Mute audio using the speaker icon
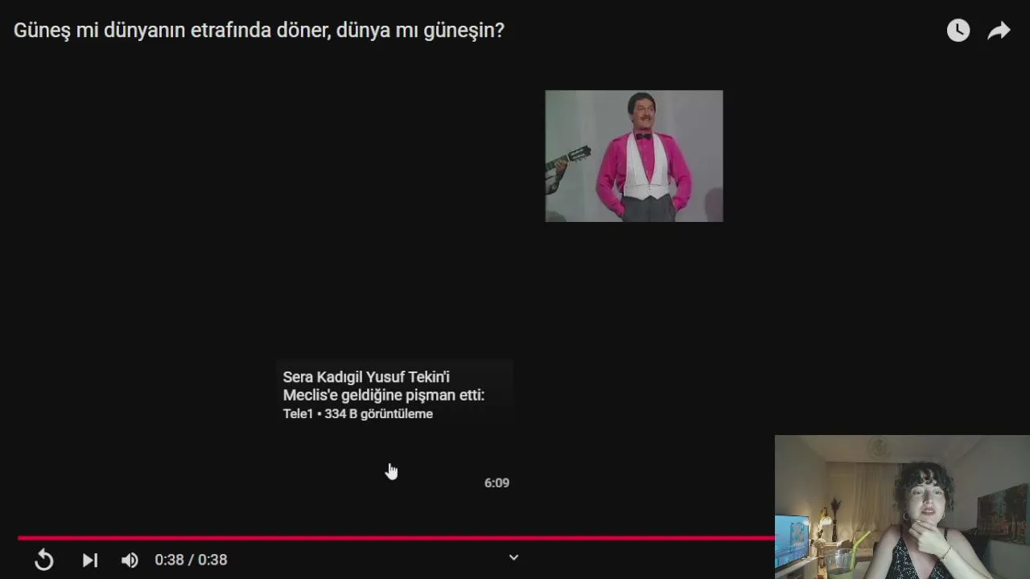Viewport: 1030px width, 579px height. coord(130,560)
